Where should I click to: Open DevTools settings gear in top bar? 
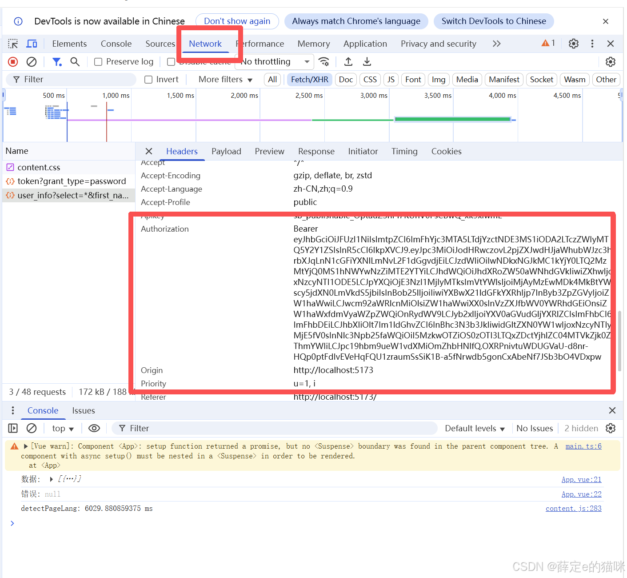tap(574, 44)
